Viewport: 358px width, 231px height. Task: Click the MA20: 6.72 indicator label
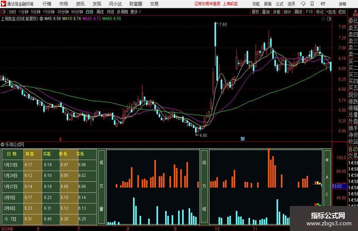point(91,19)
